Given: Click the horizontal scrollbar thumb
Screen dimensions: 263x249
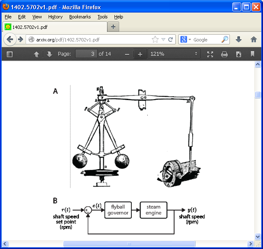Looking at the screenshot, I should (129, 244).
